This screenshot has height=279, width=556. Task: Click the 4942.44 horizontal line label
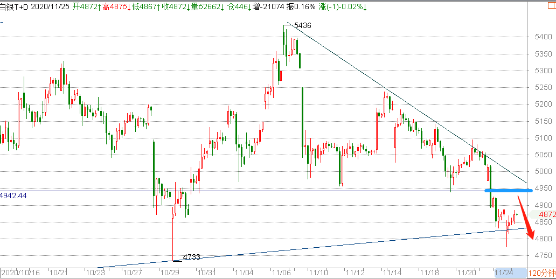(13, 196)
